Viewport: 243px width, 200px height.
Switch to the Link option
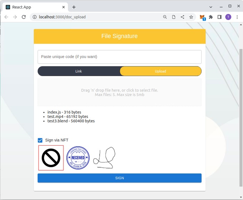(x=79, y=71)
